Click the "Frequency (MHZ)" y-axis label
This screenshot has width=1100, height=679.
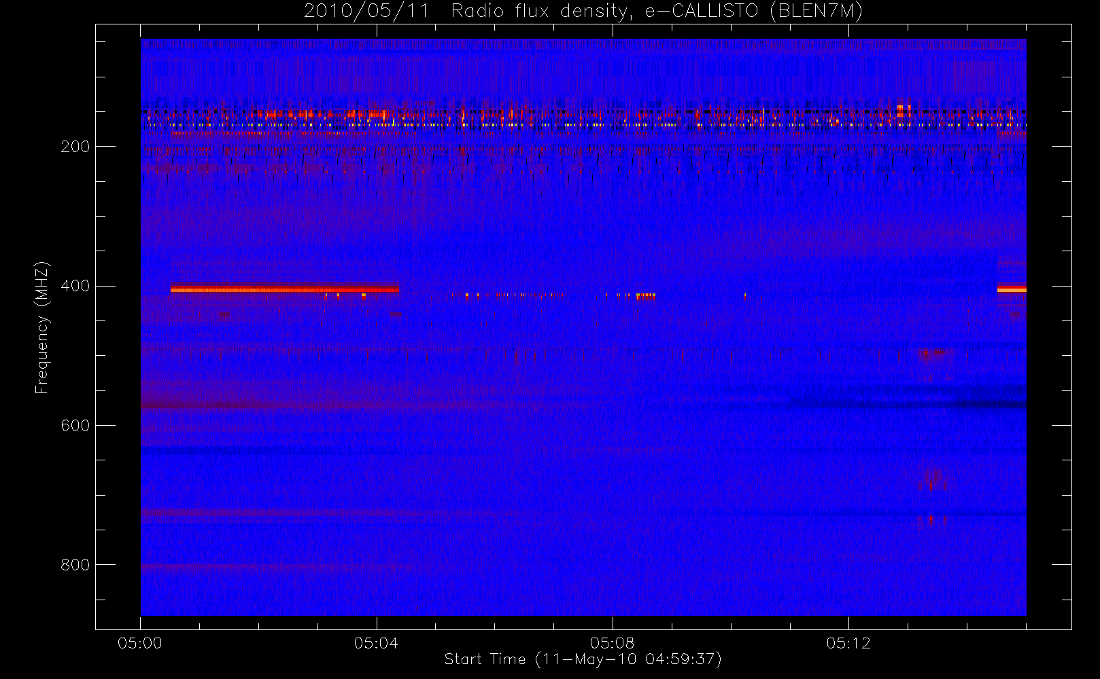pos(42,327)
